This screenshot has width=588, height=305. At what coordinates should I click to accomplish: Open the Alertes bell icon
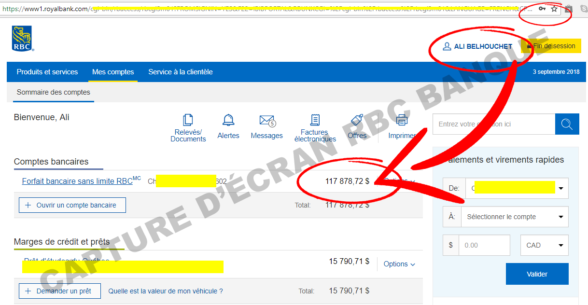pos(228,120)
